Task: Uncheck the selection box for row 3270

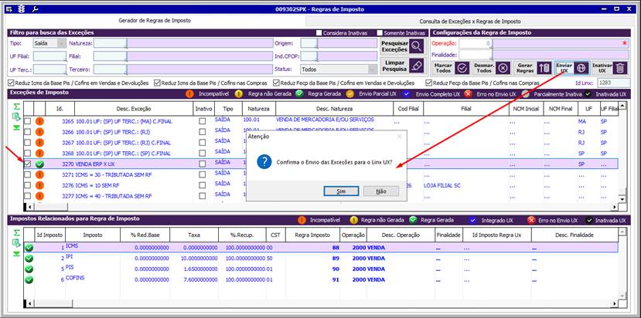Action: [27, 164]
